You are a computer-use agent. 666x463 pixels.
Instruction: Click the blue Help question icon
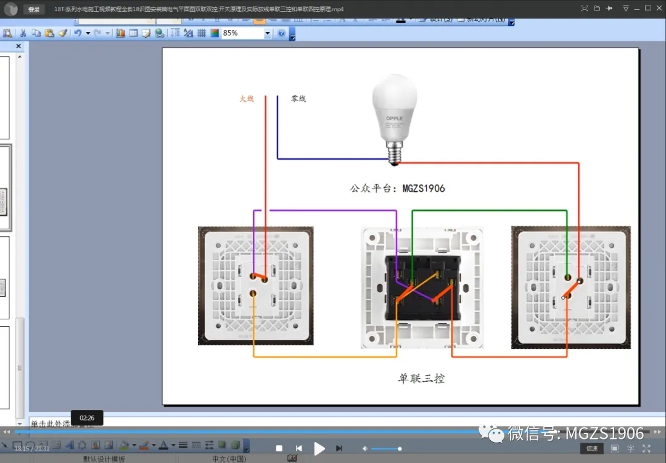[281, 33]
